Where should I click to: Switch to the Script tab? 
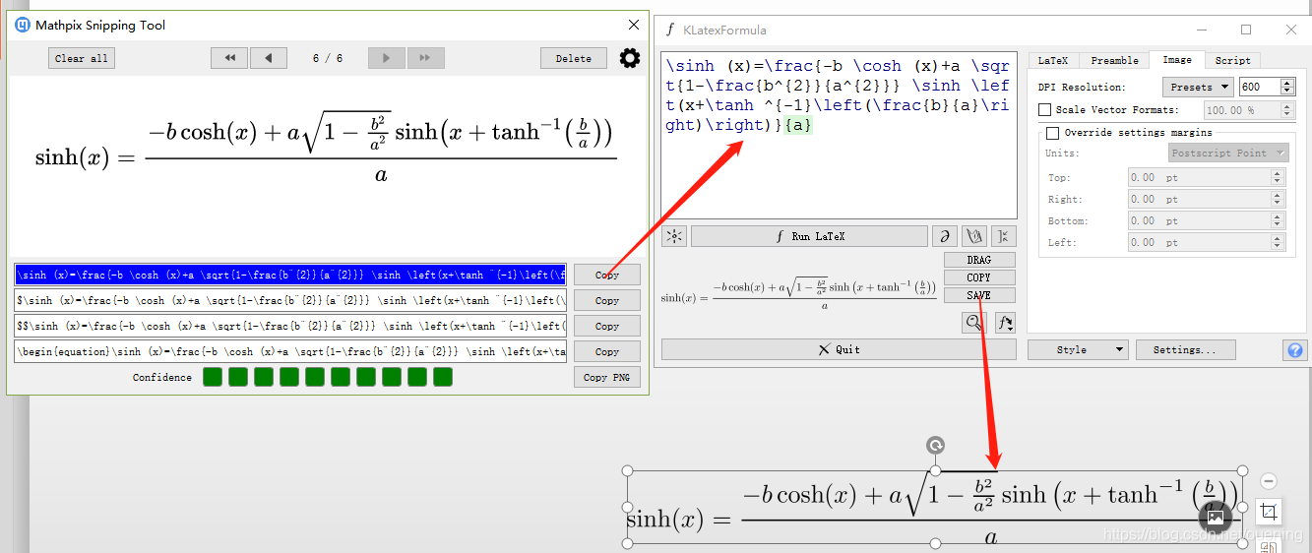[1232, 60]
